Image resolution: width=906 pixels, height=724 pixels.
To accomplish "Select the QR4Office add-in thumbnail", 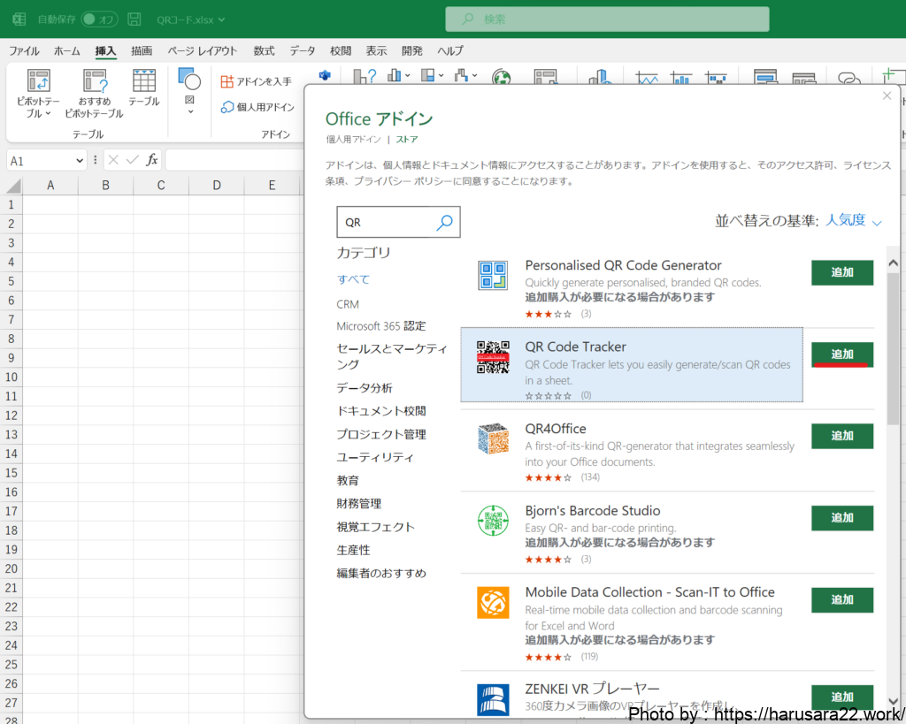I will click(493, 439).
